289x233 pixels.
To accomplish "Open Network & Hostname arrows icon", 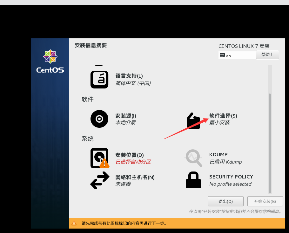I will [100, 180].
